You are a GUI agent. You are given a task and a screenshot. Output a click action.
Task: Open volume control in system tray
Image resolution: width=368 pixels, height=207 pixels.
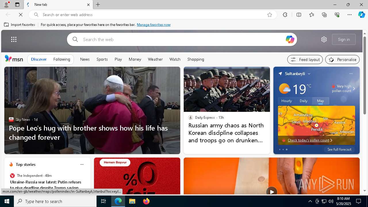[331, 201]
